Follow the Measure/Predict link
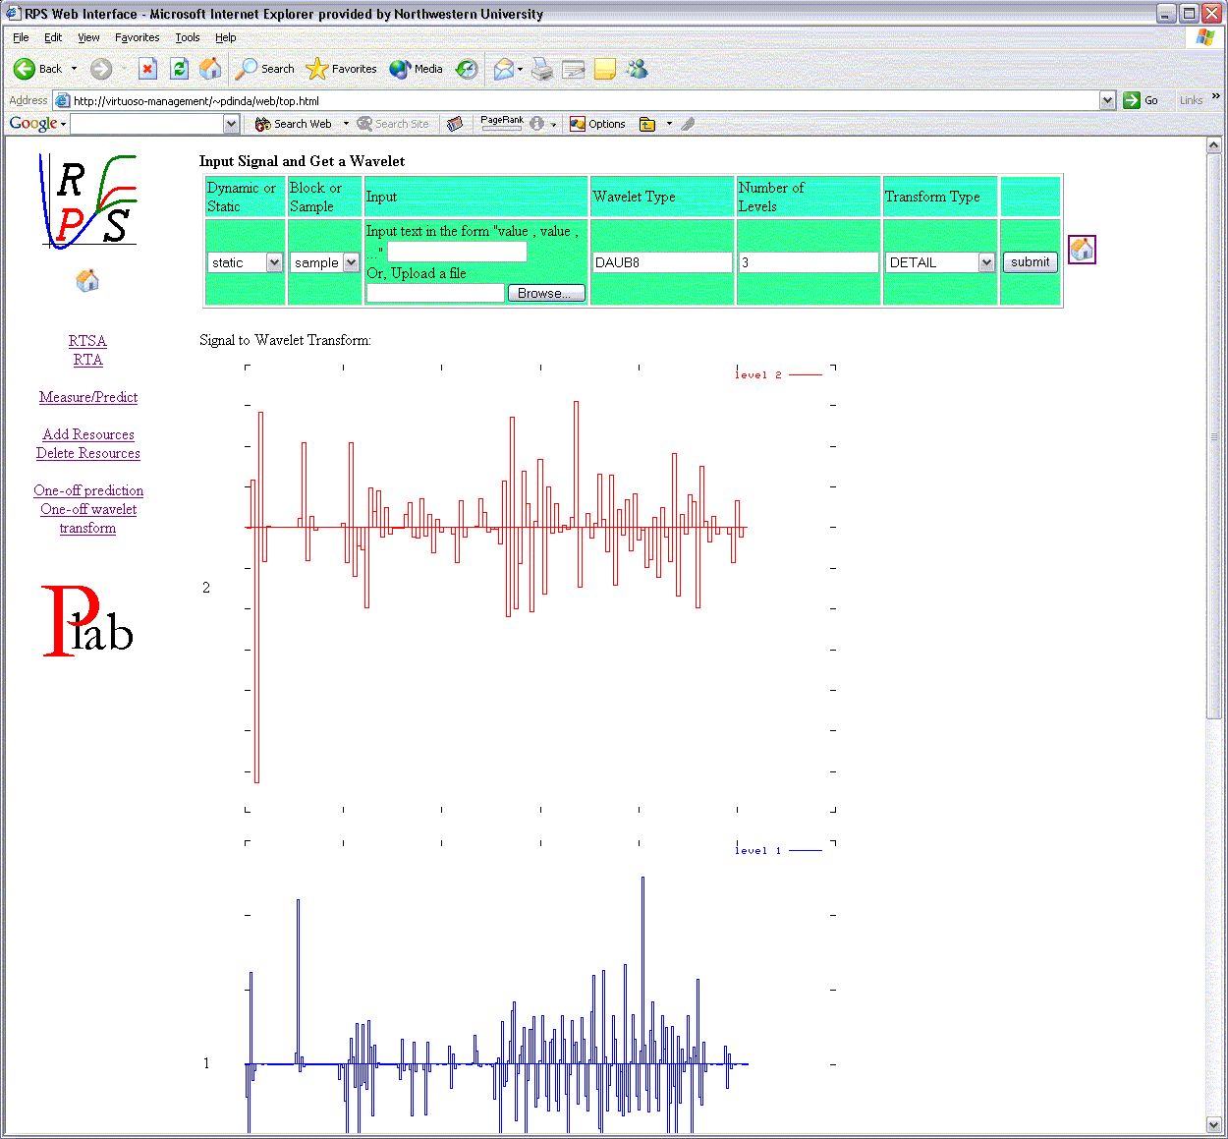Viewport: 1228px width, 1139px height. pyautogui.click(x=88, y=397)
